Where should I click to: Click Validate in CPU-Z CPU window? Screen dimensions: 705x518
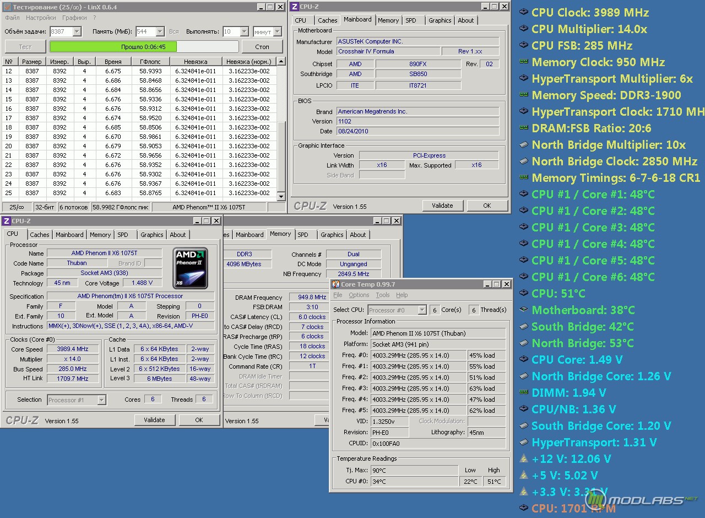(154, 420)
